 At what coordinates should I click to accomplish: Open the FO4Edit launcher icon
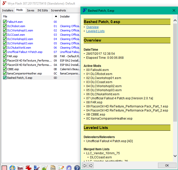pos(20,168)
